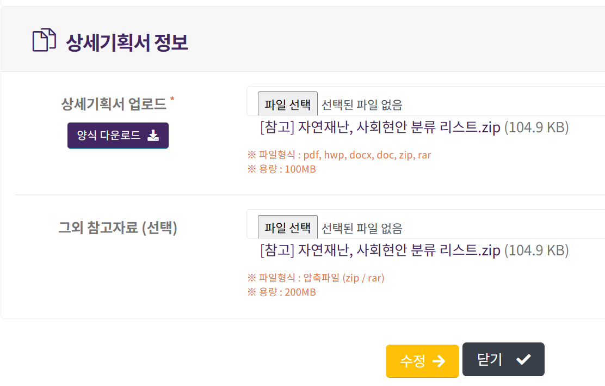
Task: Click the 그외 참고자료 file input field
Action: pos(425,224)
